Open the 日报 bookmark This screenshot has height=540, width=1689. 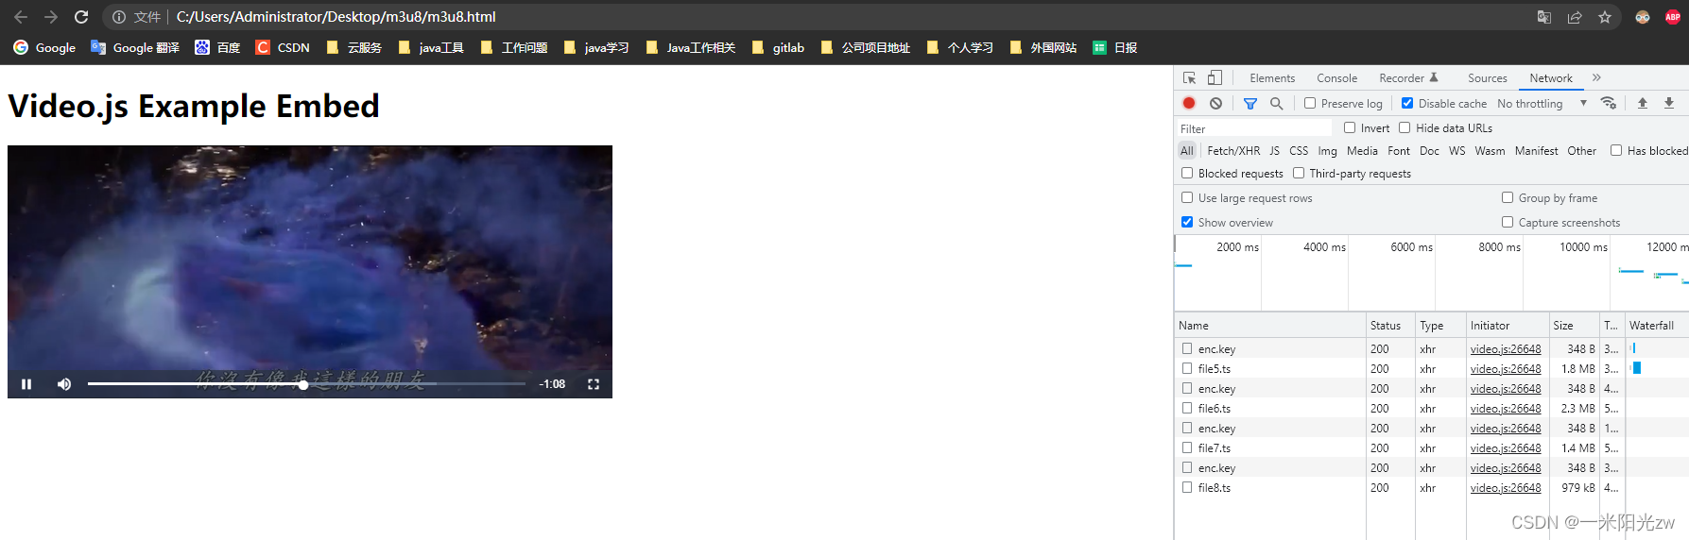coord(1114,47)
